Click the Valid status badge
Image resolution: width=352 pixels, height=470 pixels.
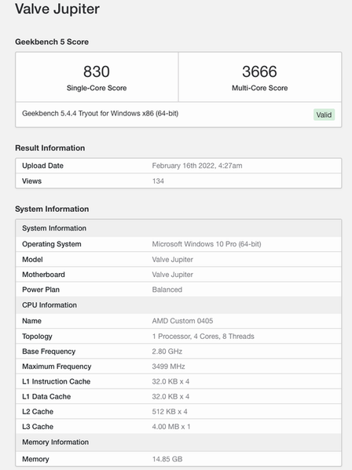point(324,115)
